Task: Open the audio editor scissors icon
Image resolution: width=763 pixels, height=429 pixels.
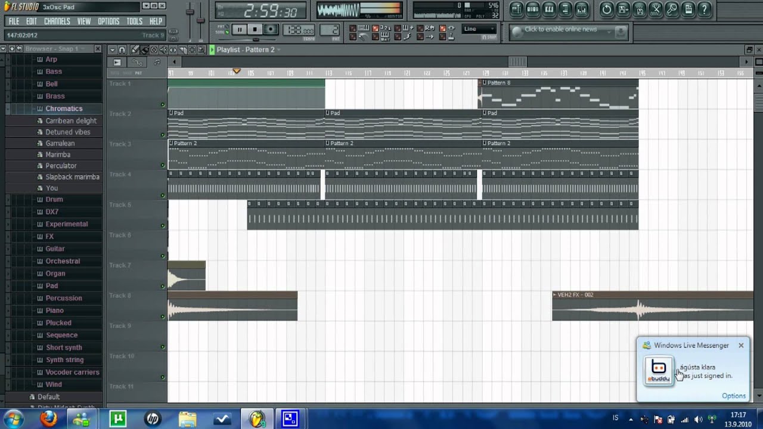Action: point(655,9)
